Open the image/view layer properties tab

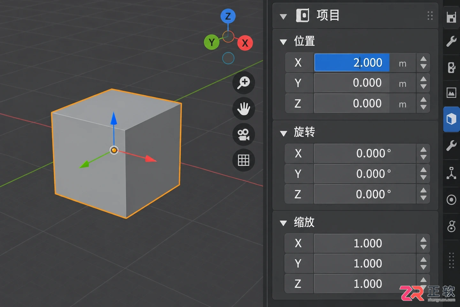coord(451,93)
